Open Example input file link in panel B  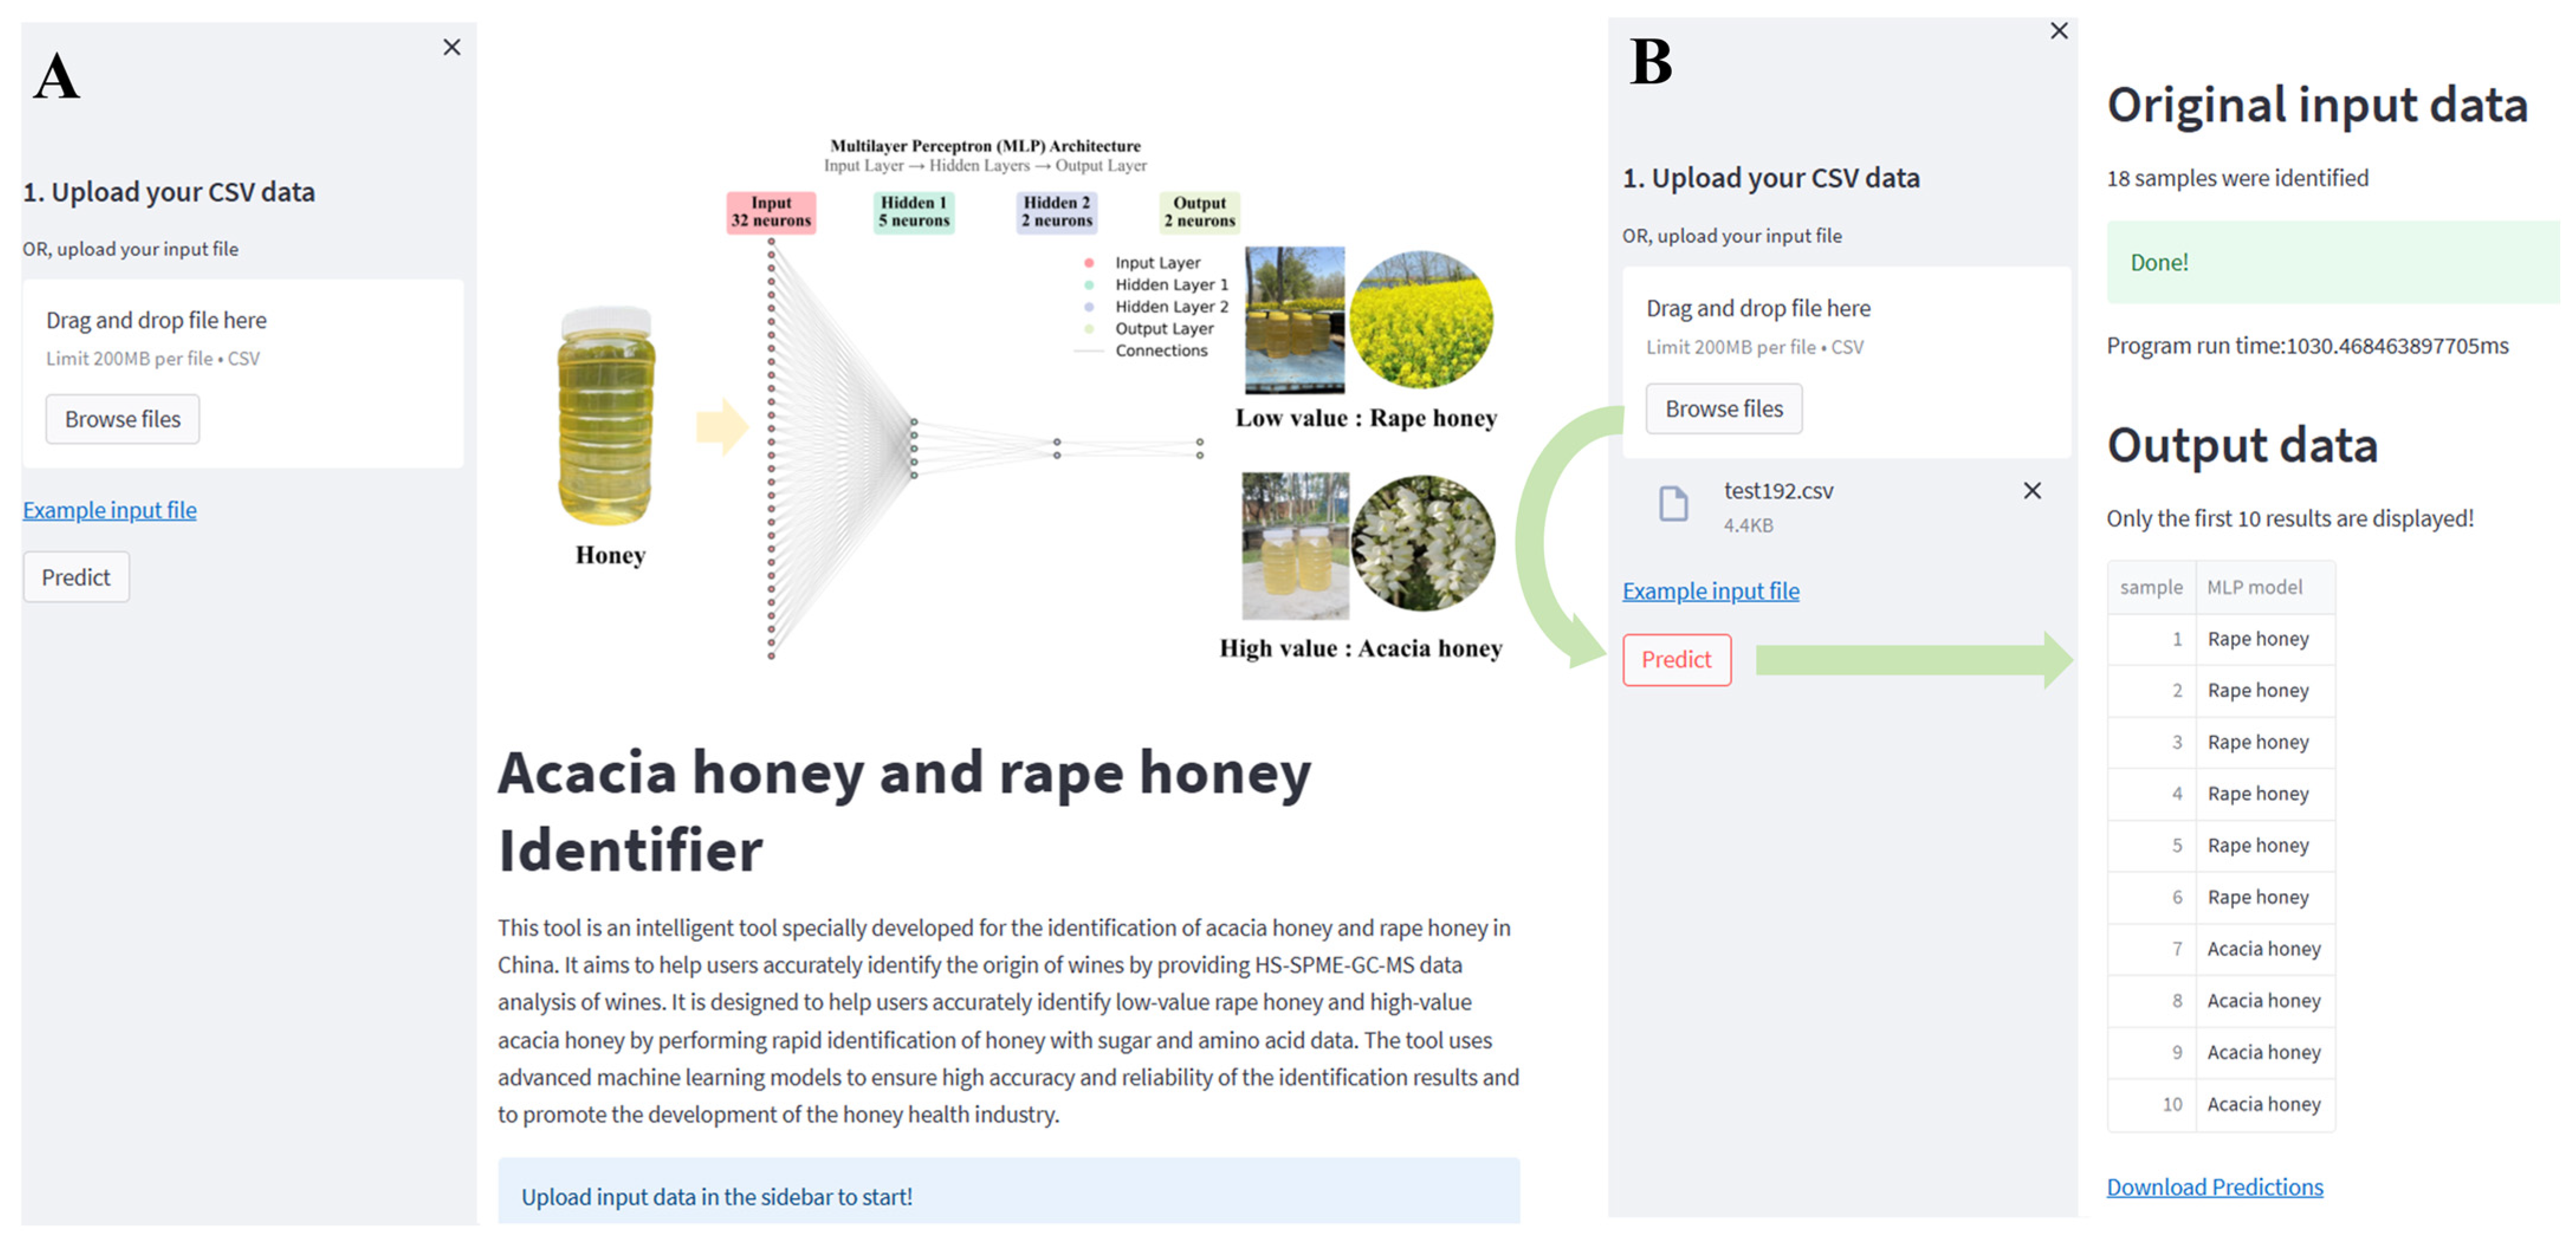(x=1710, y=591)
